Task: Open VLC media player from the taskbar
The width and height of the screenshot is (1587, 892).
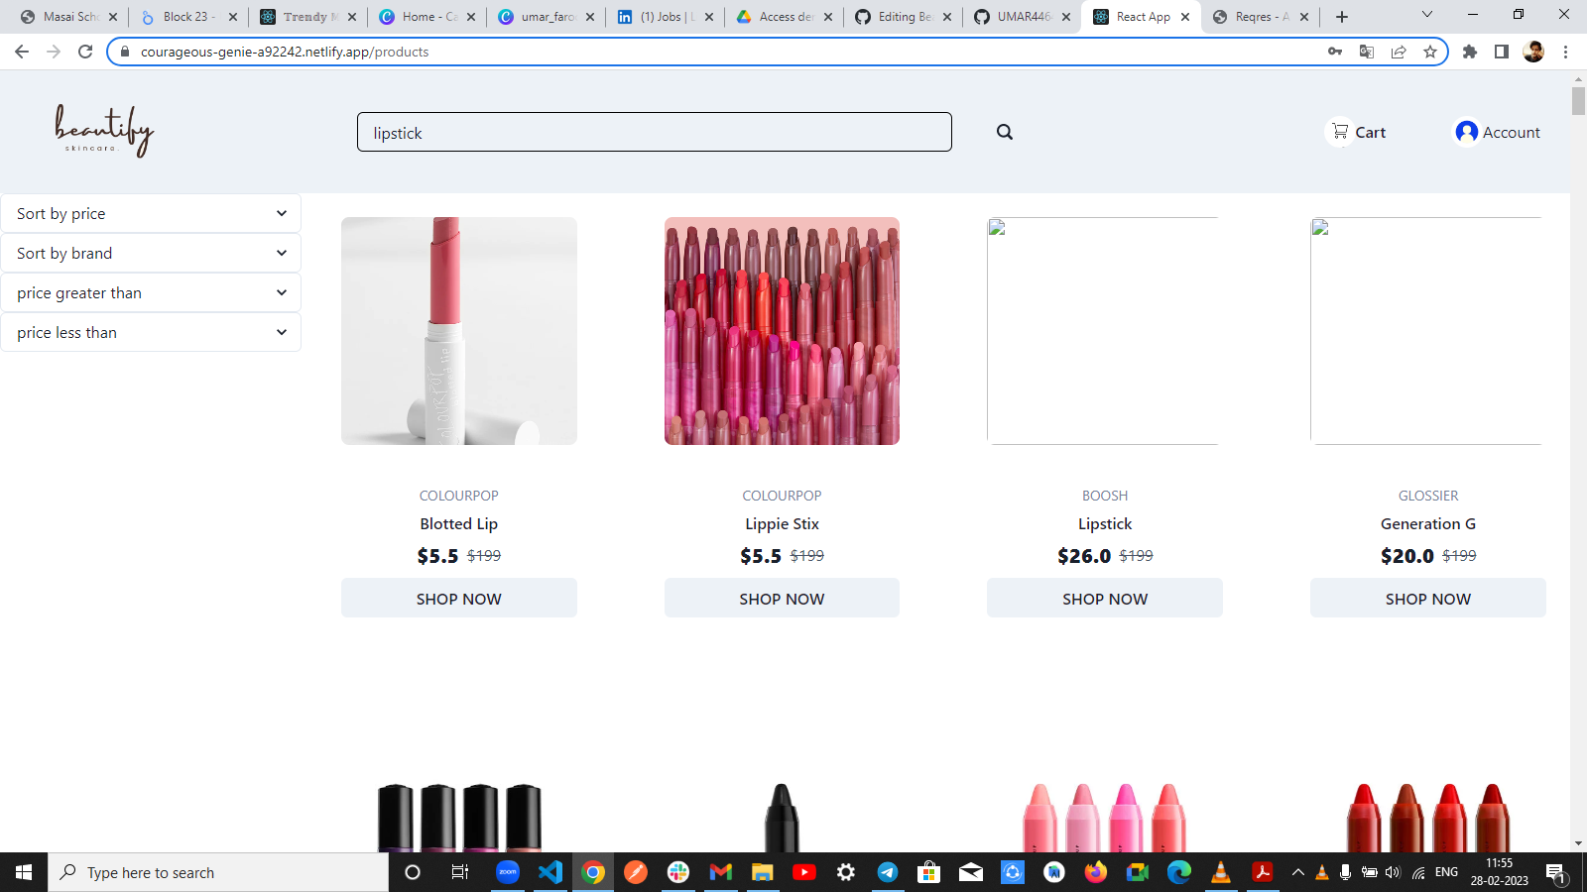Action: pos(1221,872)
